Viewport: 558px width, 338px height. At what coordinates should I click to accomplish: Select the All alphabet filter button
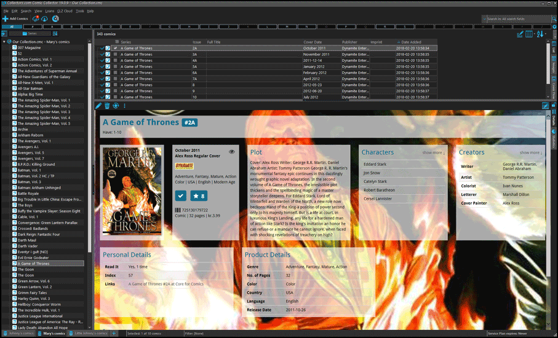(12, 26)
